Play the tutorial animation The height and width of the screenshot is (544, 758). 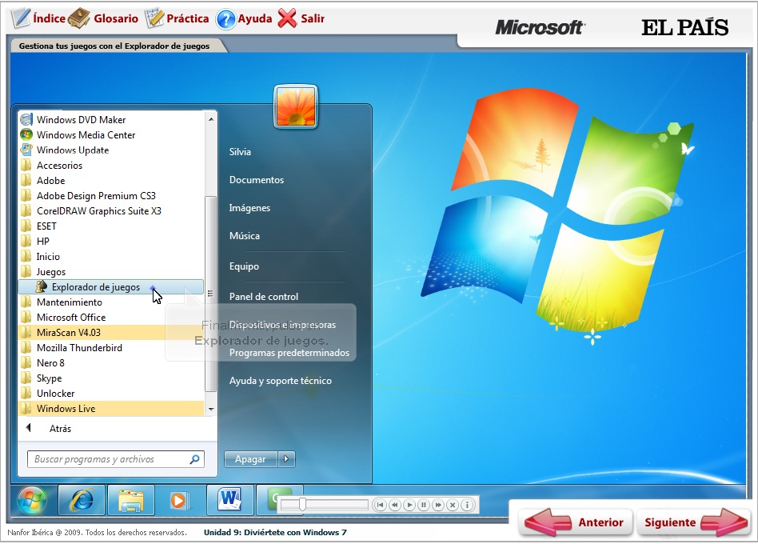[x=409, y=505]
